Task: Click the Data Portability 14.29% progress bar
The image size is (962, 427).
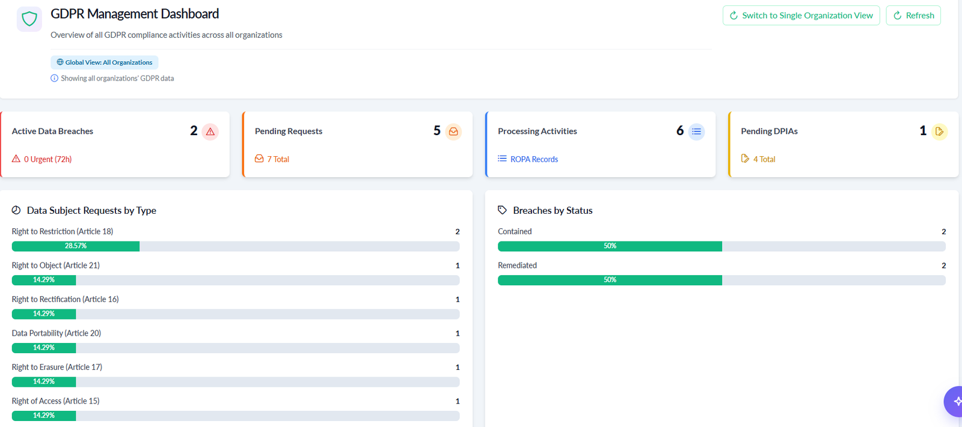Action: 236,348
